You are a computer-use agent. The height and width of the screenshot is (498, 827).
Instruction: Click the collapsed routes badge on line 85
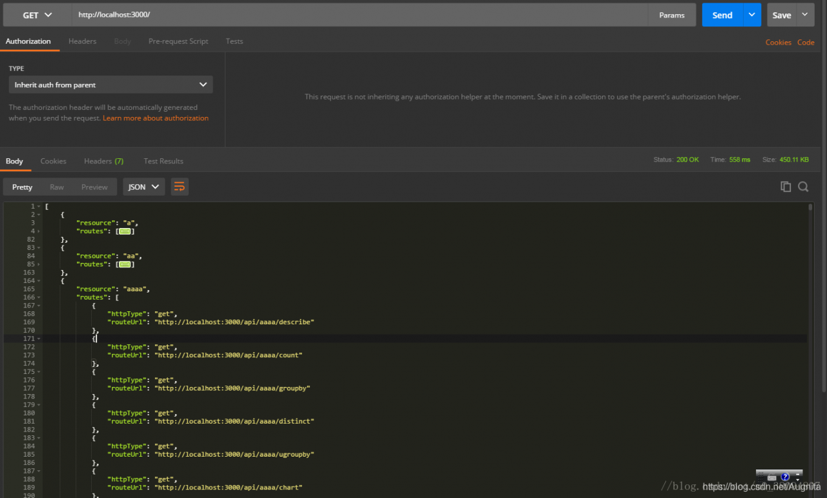click(125, 264)
